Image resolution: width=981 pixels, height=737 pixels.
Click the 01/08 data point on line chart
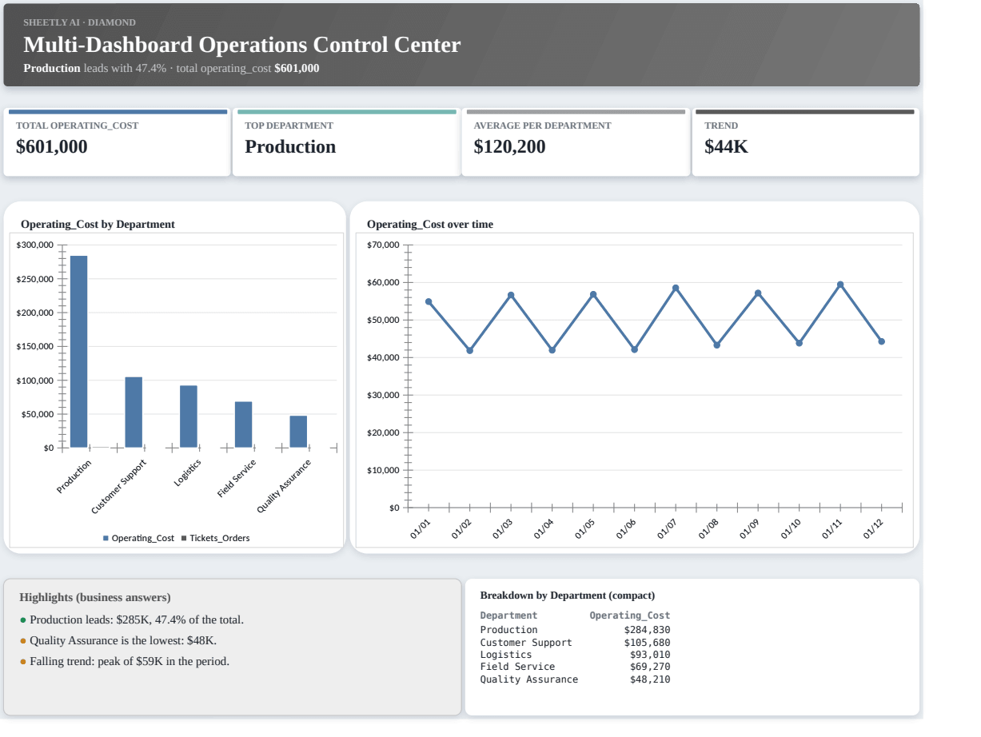coord(716,345)
